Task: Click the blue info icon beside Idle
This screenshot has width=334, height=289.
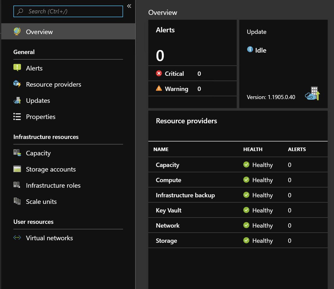Action: pyautogui.click(x=250, y=49)
